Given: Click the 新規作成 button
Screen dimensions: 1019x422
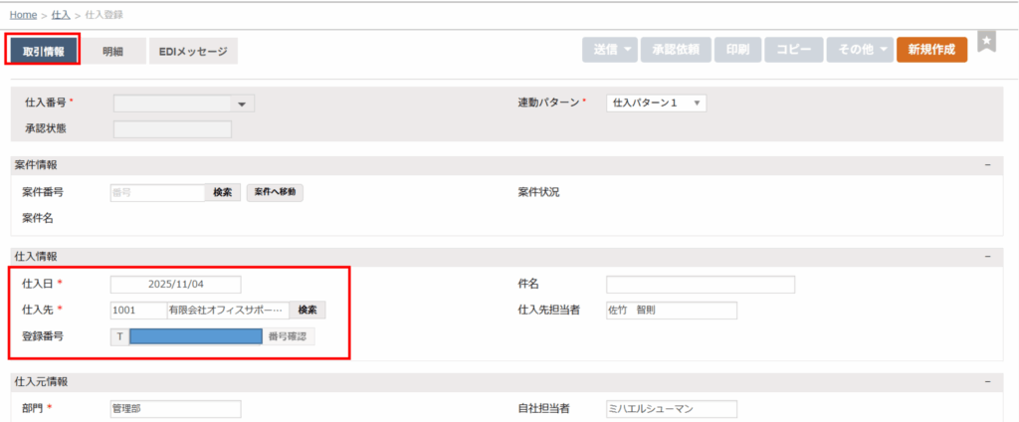Looking at the screenshot, I should point(931,50).
